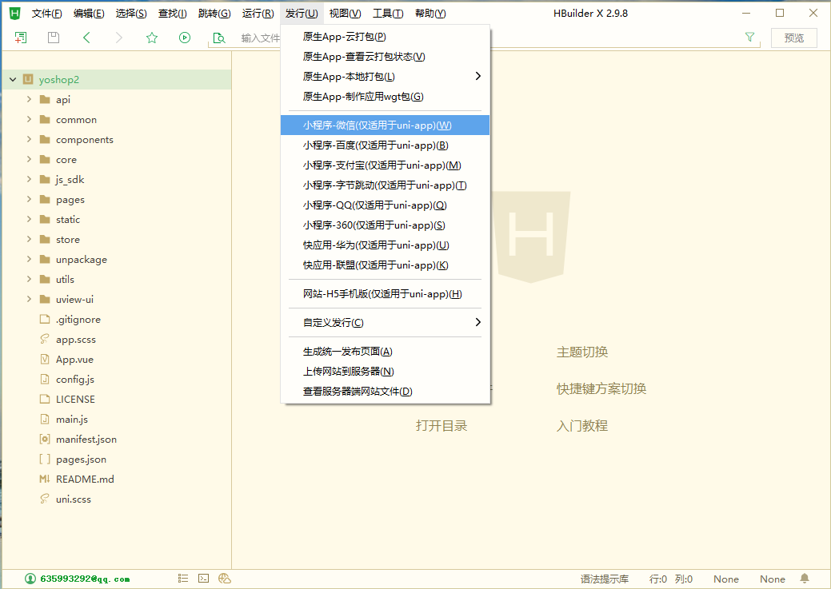This screenshot has width=831, height=589.
Task: Click the new file toolbar icon
Action: pyautogui.click(x=21, y=38)
